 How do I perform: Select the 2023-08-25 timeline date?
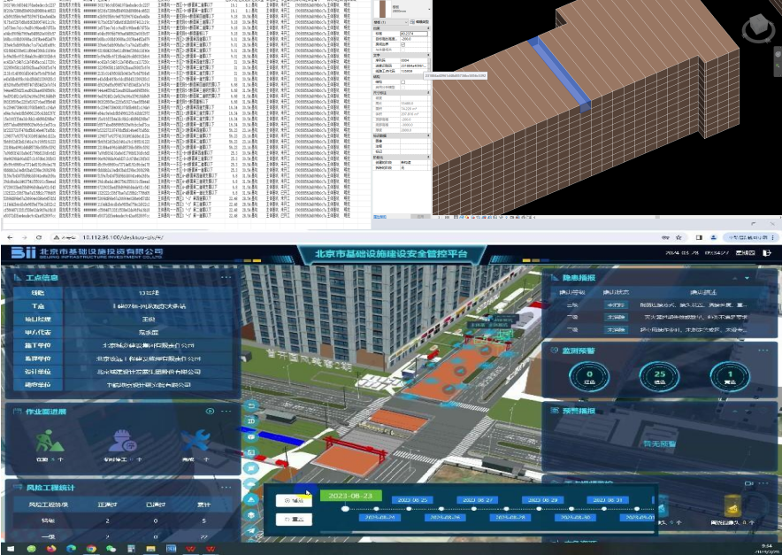[413, 499]
